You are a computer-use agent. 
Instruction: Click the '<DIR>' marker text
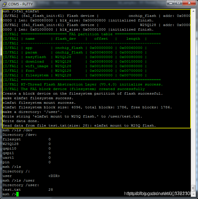click(54, 176)
